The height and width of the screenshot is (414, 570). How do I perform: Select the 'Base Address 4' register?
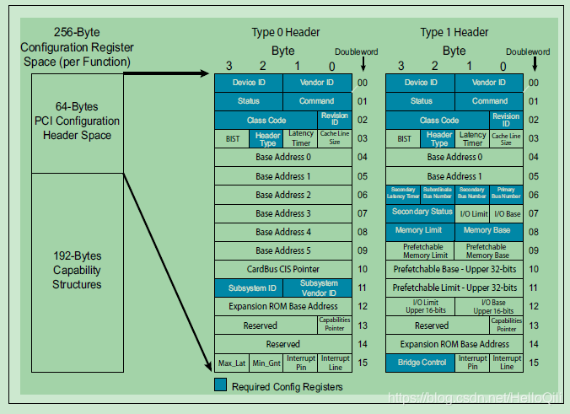(x=283, y=232)
